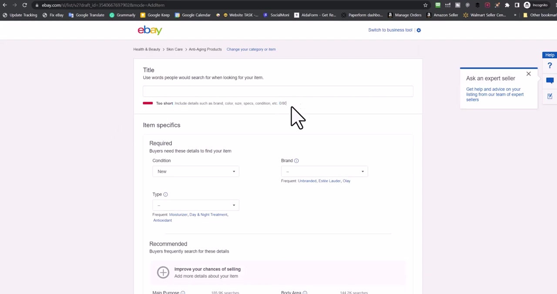Open Fix eBay bookmark
Viewport: 557px width, 294px height.
53,15
